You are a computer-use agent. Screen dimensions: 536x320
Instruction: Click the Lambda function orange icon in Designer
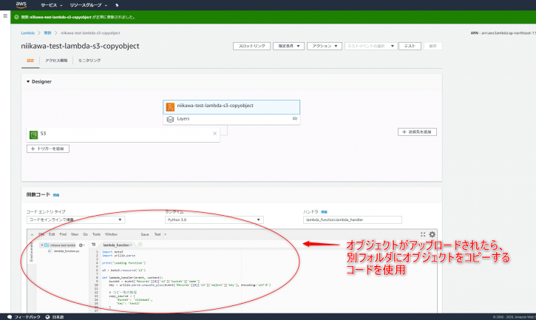[170, 107]
